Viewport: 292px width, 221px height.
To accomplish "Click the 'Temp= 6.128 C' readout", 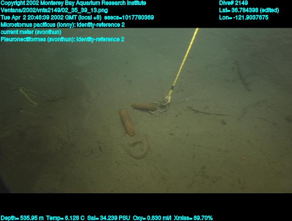I will tap(65, 218).
